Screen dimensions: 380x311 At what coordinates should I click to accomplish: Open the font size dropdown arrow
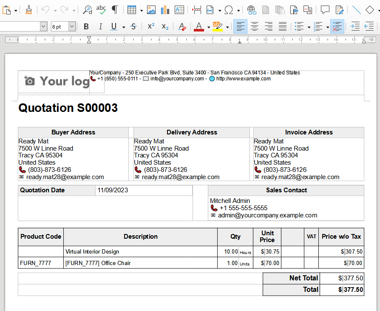[x=72, y=26]
